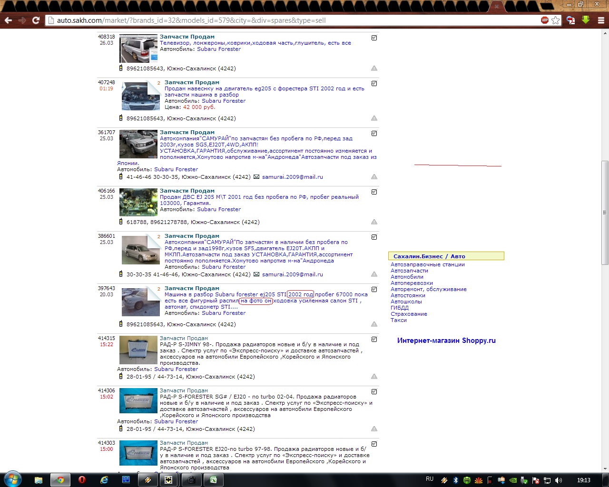609x487 pixels.
Task: Open the engine photo of listing 406166
Action: point(138,202)
